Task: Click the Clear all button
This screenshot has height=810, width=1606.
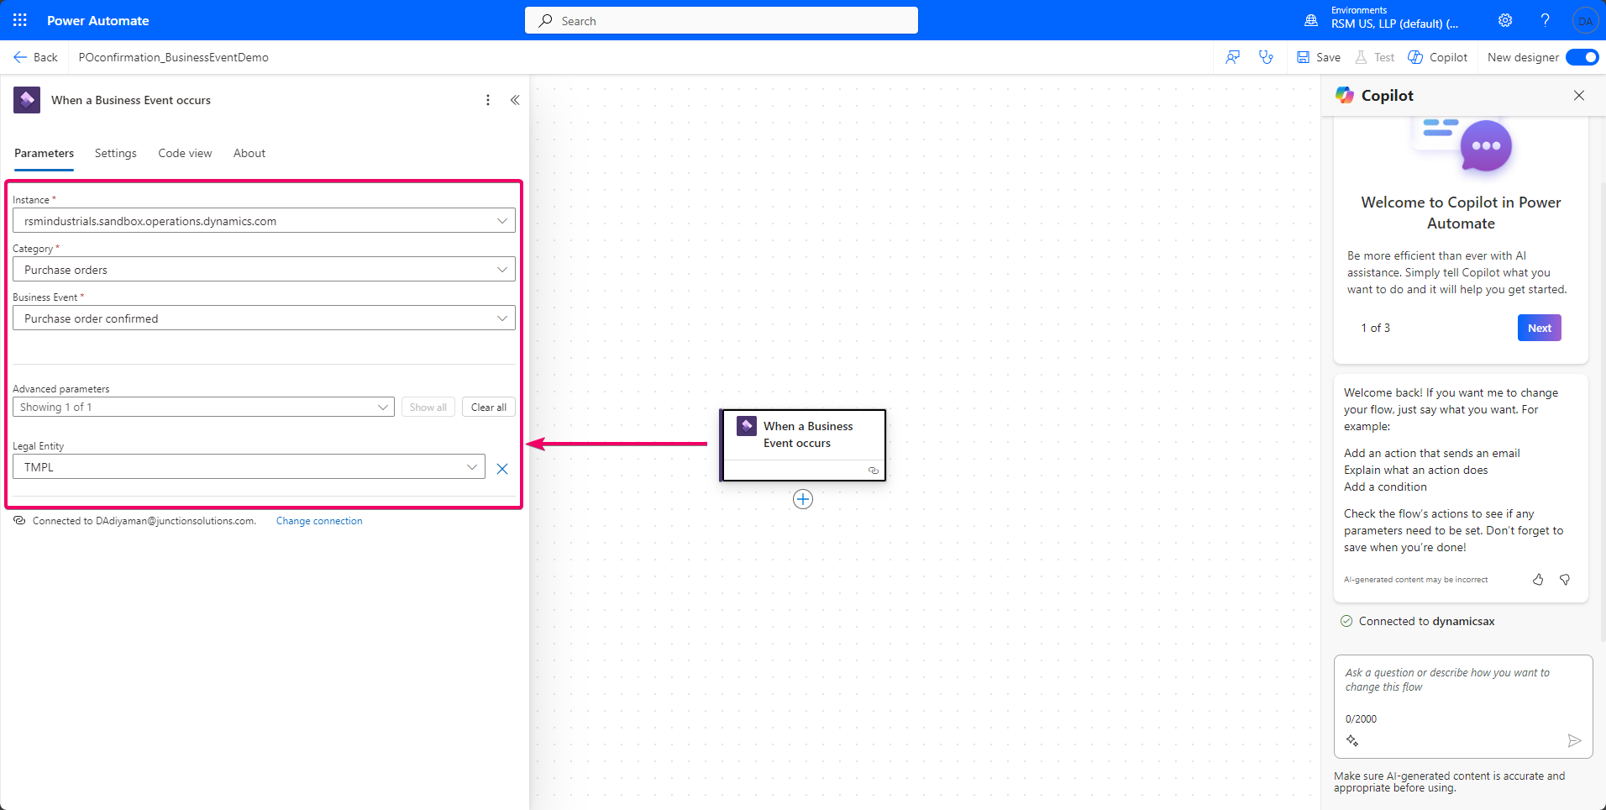Action: click(x=489, y=407)
